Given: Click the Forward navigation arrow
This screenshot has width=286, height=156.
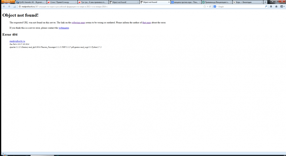Looking at the screenshot, I should (9, 6).
